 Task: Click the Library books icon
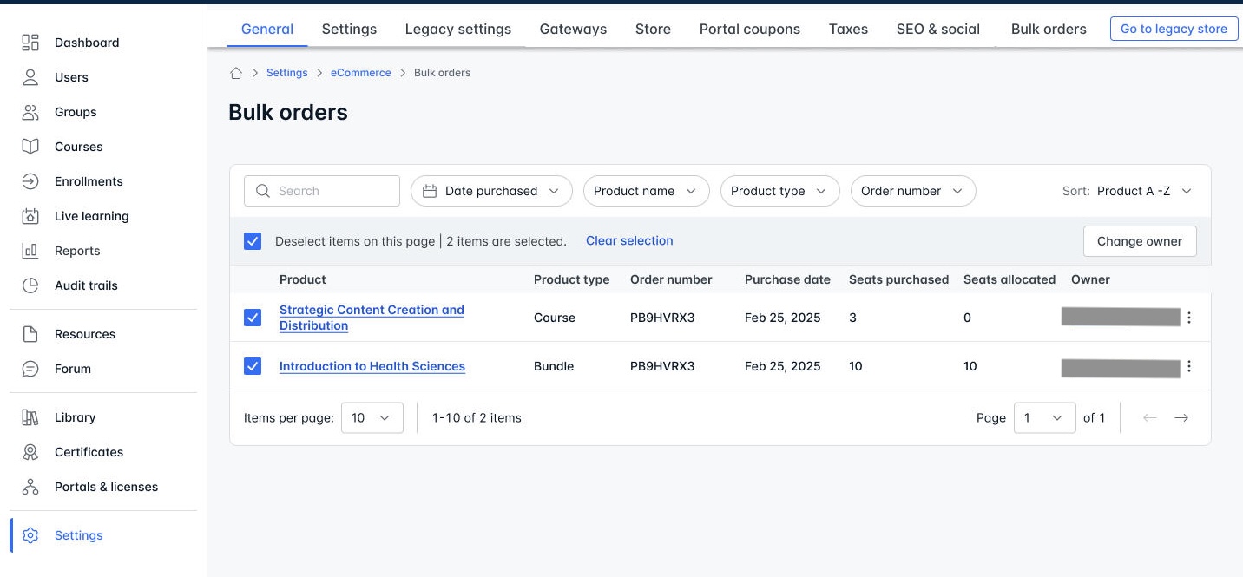coord(30,417)
